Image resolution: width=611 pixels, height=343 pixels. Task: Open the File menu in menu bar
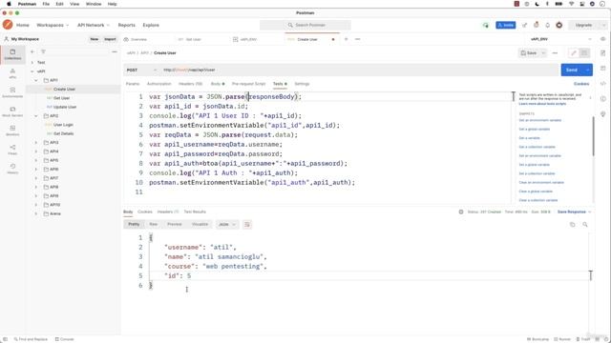[x=46, y=4]
